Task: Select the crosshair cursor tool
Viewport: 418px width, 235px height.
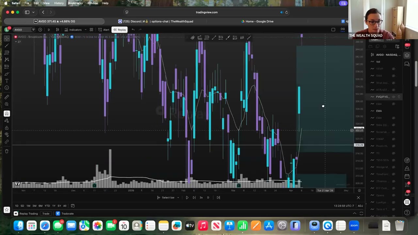Action: point(7,39)
